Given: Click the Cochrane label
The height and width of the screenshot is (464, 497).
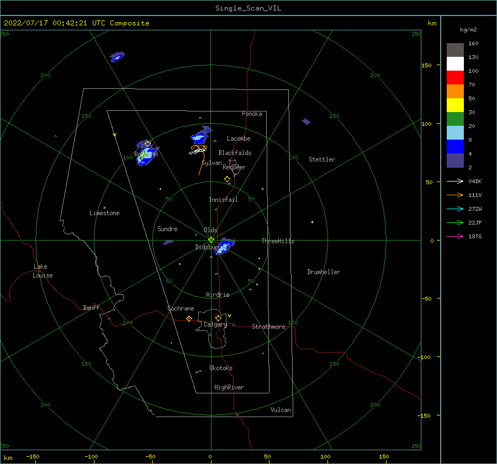Looking at the screenshot, I should point(181,308).
